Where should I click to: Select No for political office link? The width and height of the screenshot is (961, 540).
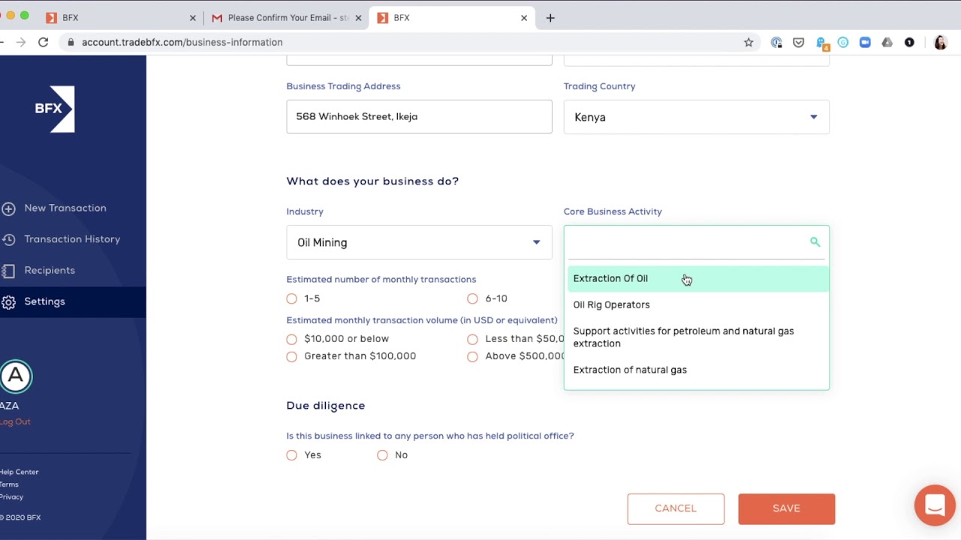pos(383,455)
